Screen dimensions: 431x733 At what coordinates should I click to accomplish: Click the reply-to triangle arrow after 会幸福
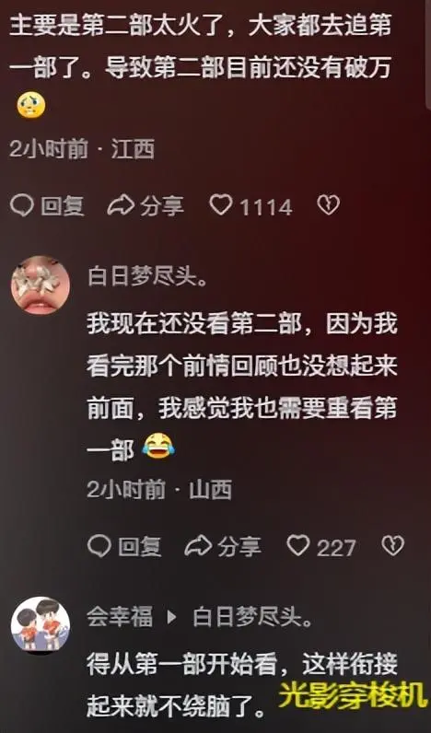coord(172,618)
